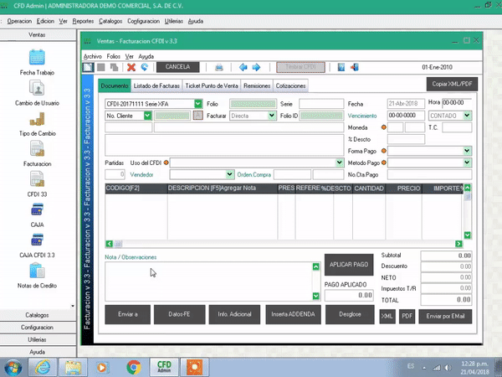Launch Chrome from the Windows taskbar
This screenshot has width=502, height=377.
(x=132, y=366)
